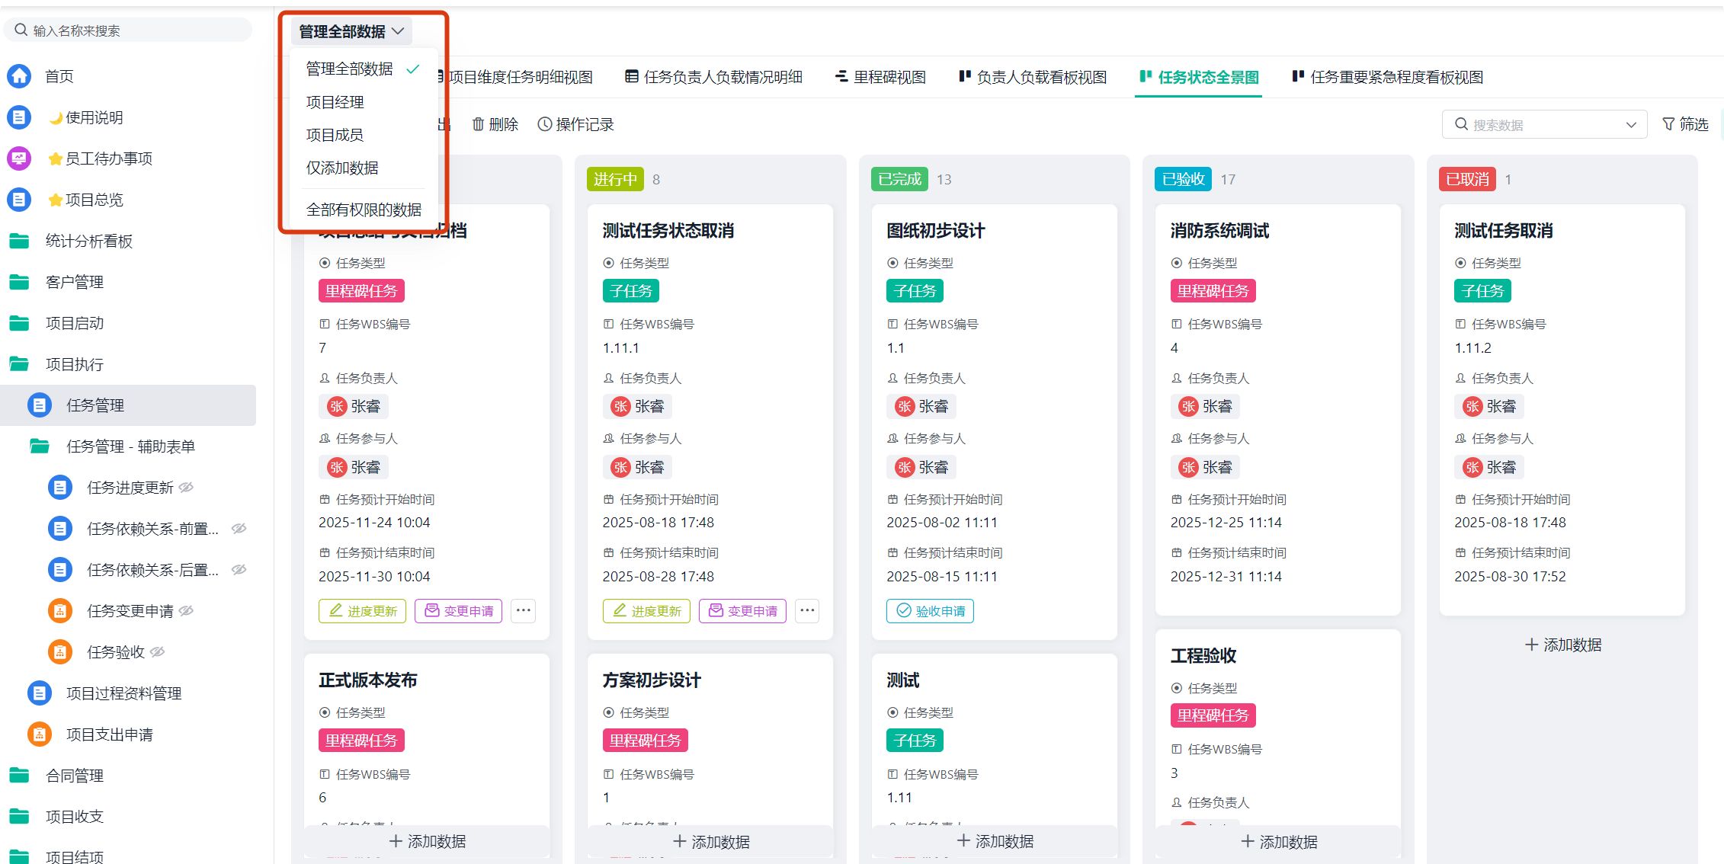Toggle the hidden eye icon beside 任务进度更新
Viewport: 1724px width, 864px height.
point(187,488)
